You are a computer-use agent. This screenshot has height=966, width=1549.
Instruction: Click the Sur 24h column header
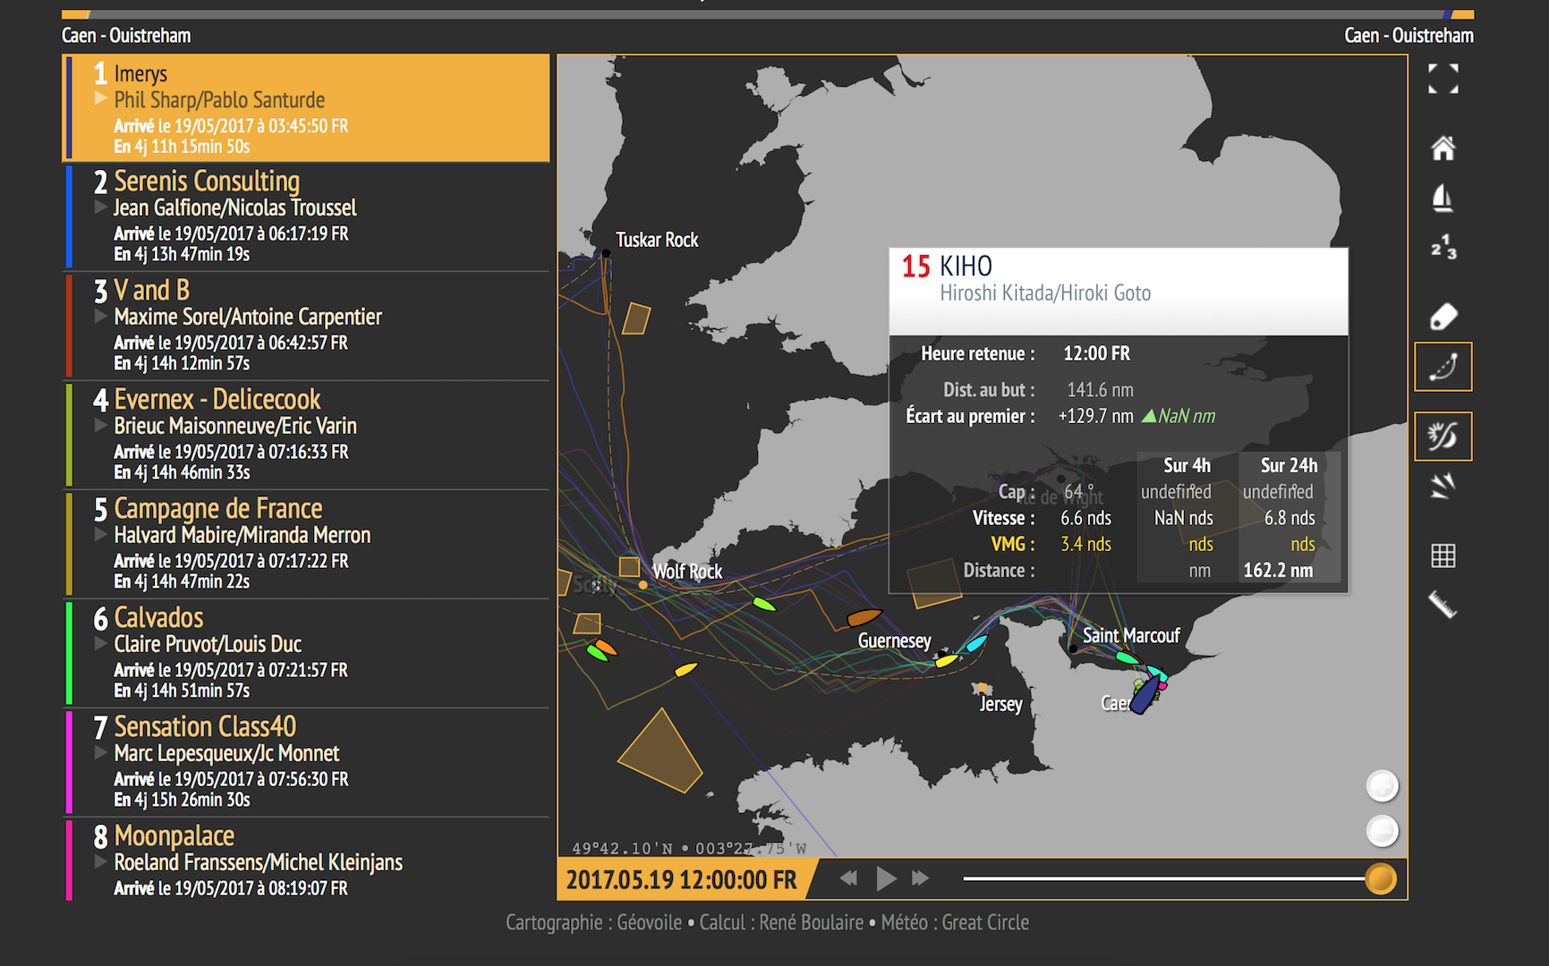click(1289, 465)
